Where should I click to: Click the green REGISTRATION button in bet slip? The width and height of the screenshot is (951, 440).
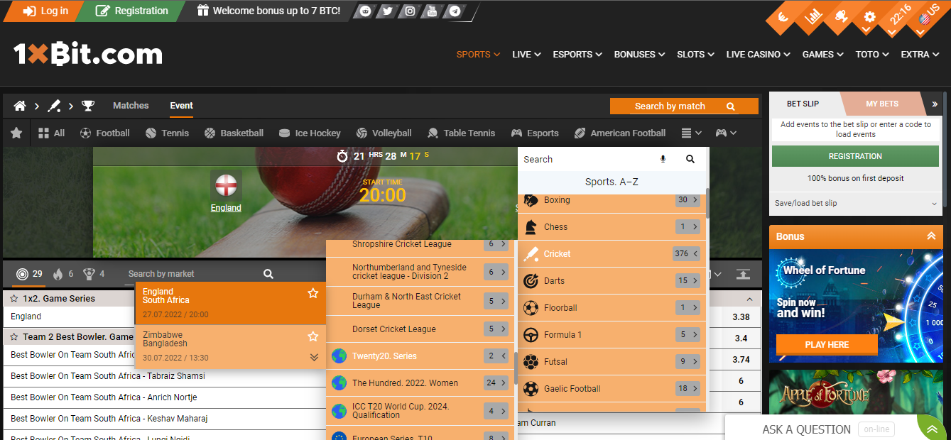pyautogui.click(x=854, y=156)
